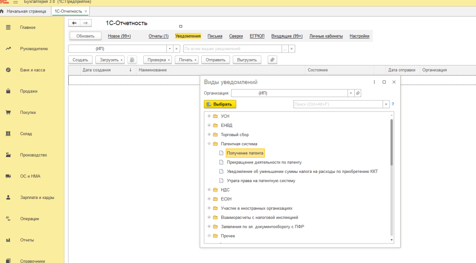Click the Обновить button
The image size is (476, 263).
[x=86, y=36]
